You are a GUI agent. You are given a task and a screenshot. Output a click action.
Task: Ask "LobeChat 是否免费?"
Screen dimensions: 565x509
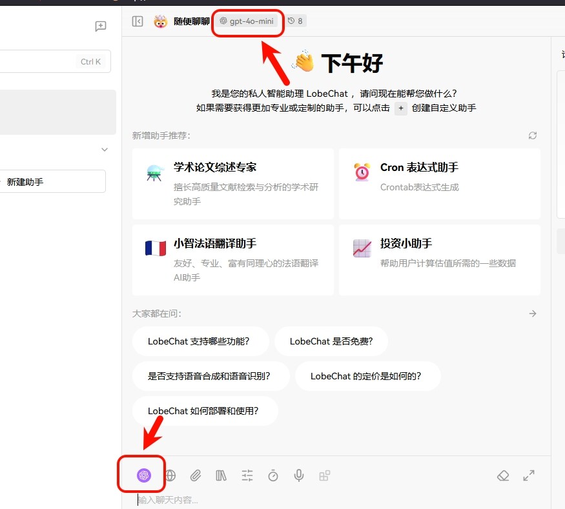[331, 341]
